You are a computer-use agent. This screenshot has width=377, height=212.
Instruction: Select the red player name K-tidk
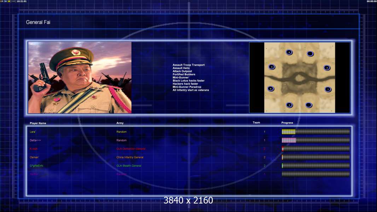(x=34, y=149)
